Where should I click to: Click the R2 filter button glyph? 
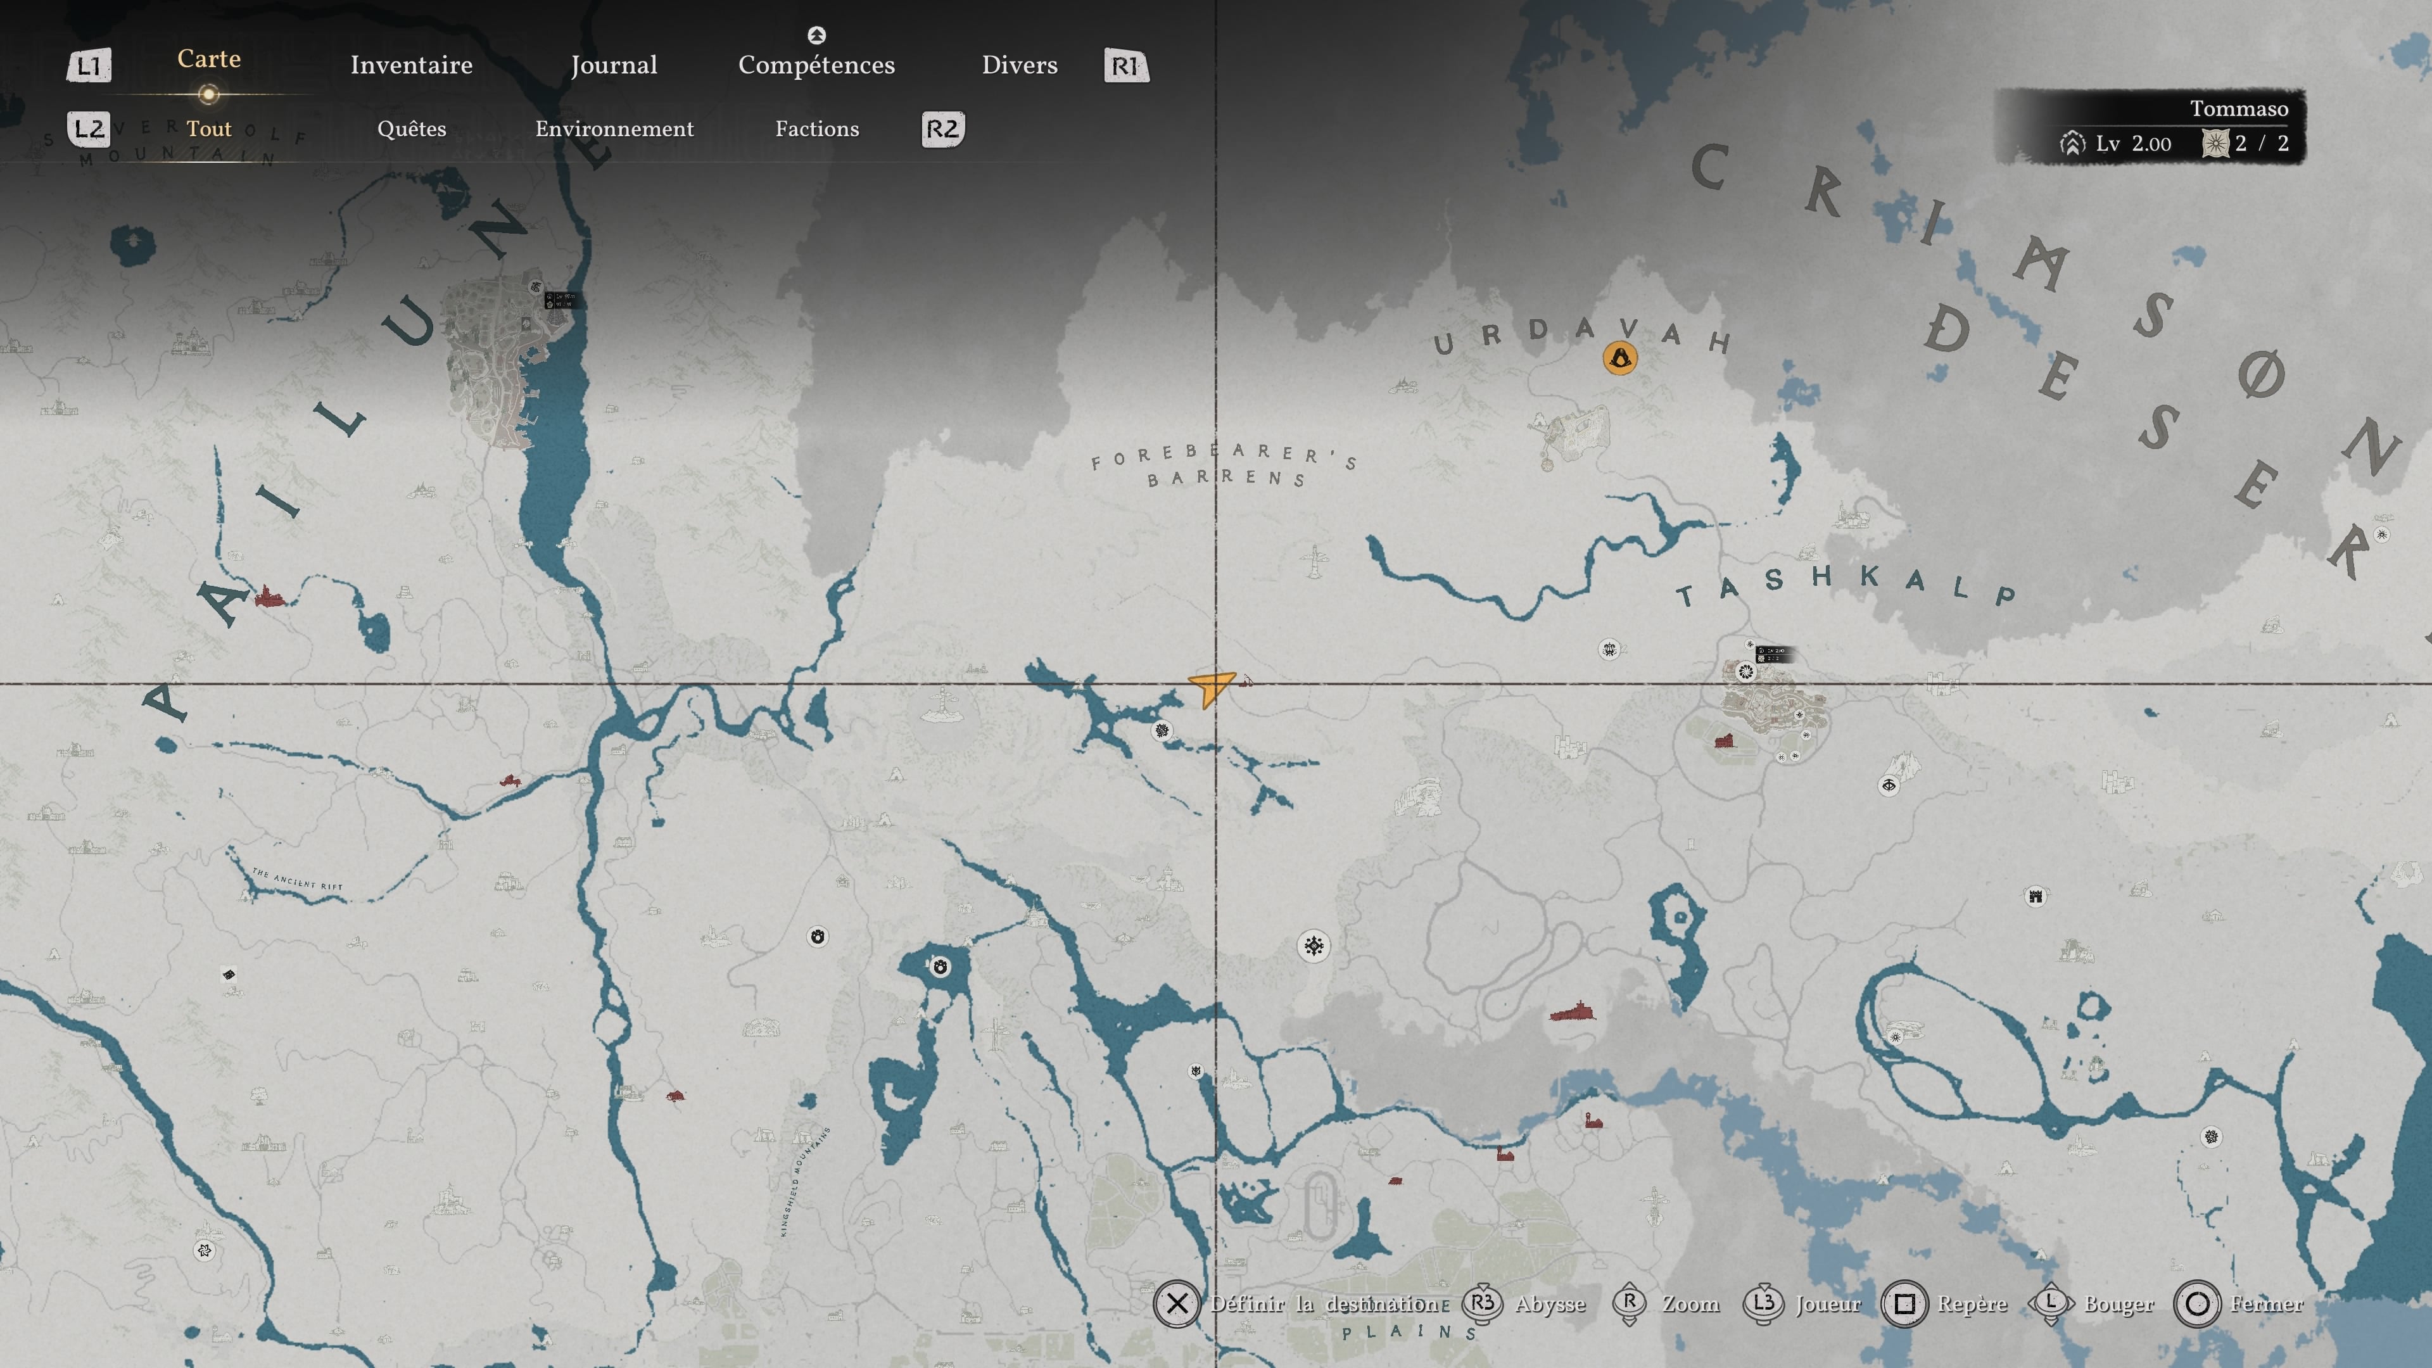tap(943, 129)
